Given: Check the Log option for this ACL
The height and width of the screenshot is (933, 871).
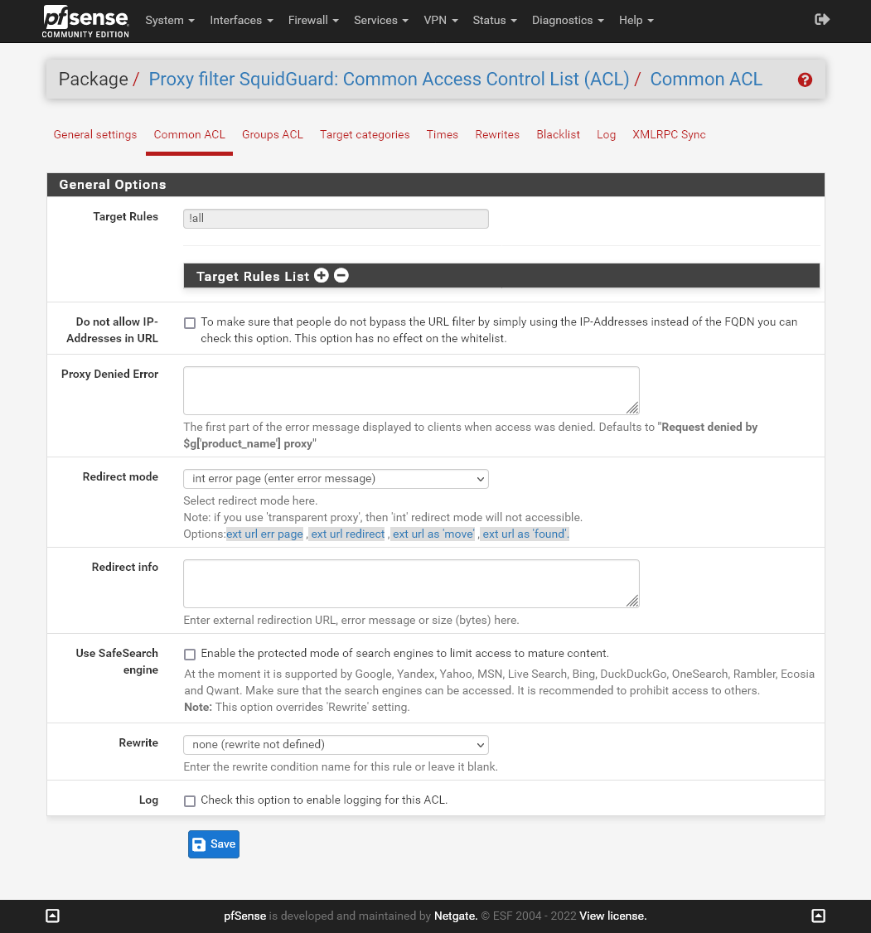Looking at the screenshot, I should coord(190,800).
